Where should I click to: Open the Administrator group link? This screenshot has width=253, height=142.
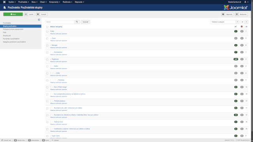[58, 52]
